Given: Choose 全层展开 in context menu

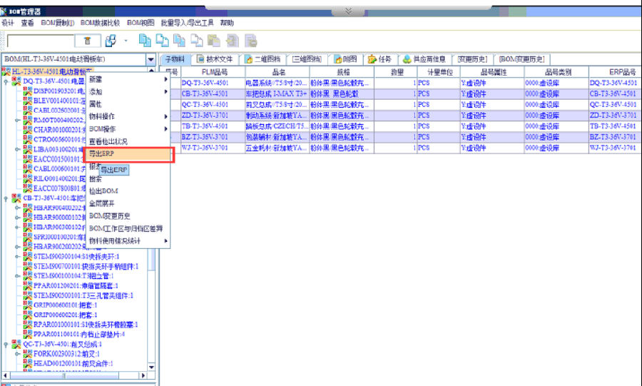Looking at the screenshot, I should [x=101, y=203].
